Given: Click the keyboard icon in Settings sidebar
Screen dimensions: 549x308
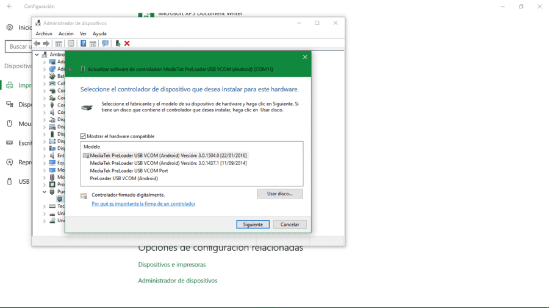Looking at the screenshot, I should (x=9, y=143).
